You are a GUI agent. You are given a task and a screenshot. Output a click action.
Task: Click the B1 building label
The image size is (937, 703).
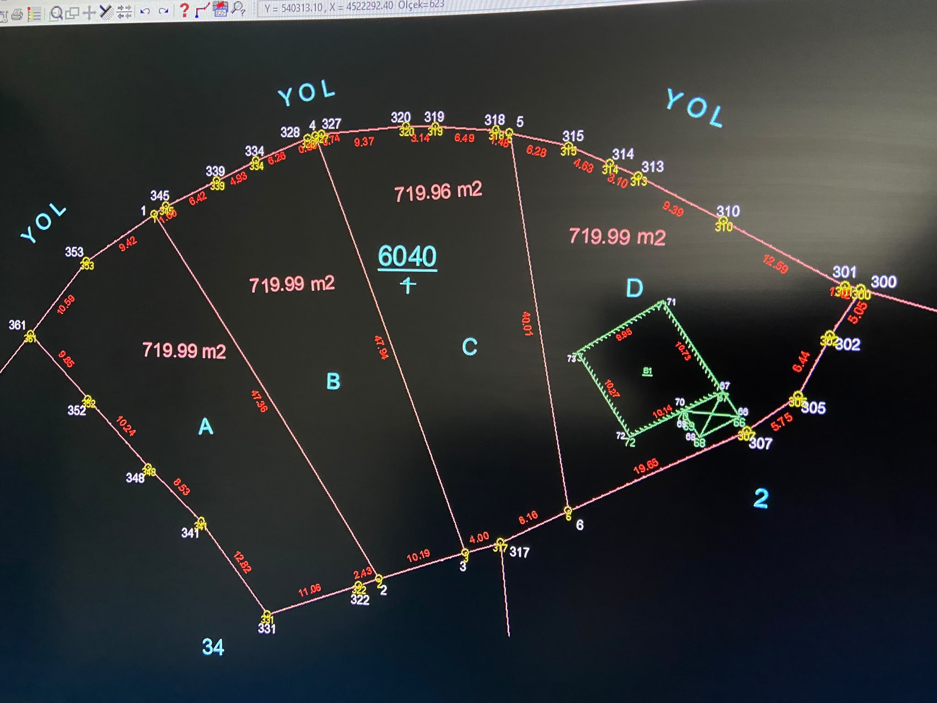click(x=647, y=371)
